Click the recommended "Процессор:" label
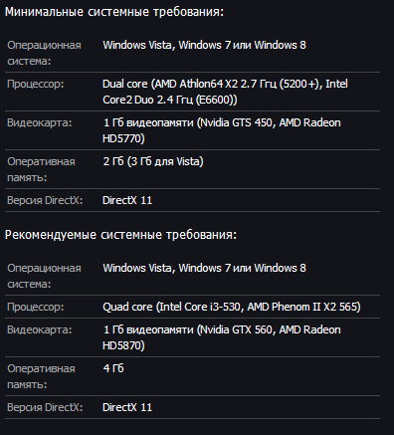Viewport: 394px width, 435px height. [36, 307]
